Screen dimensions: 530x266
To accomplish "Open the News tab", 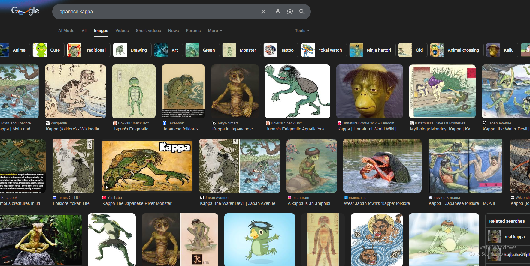I will tap(173, 31).
